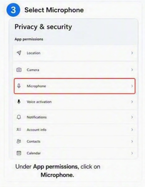Expand Location with its chevron
145x187 pixels.
point(132,53)
